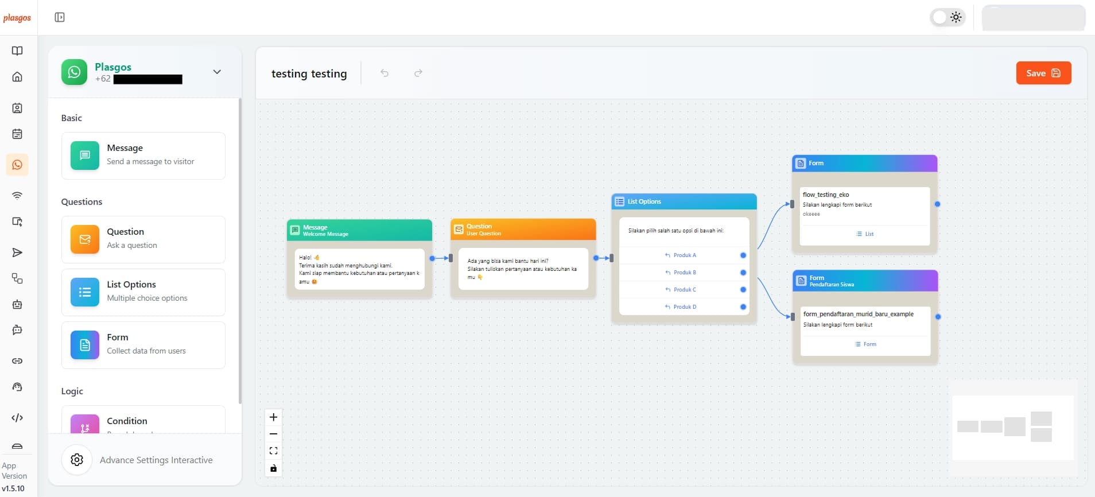The width and height of the screenshot is (1095, 497).
Task: Select the Message block in Basic
Action: coord(143,156)
